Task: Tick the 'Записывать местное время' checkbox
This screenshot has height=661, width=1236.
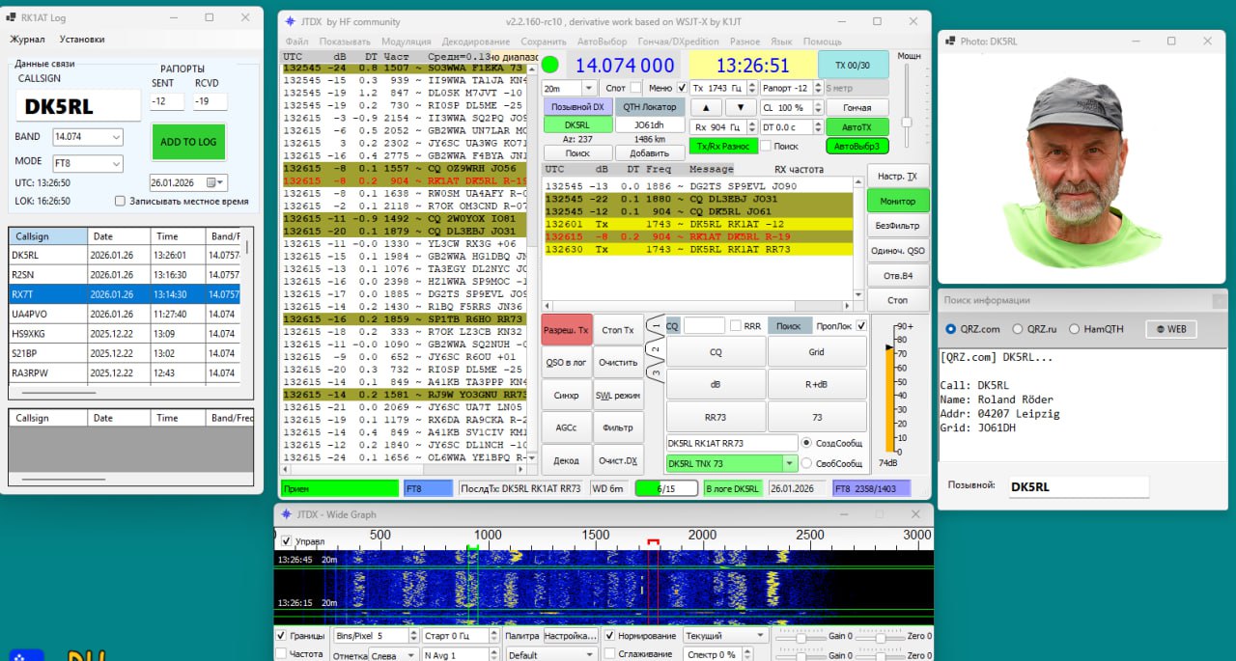Action: [x=120, y=202]
